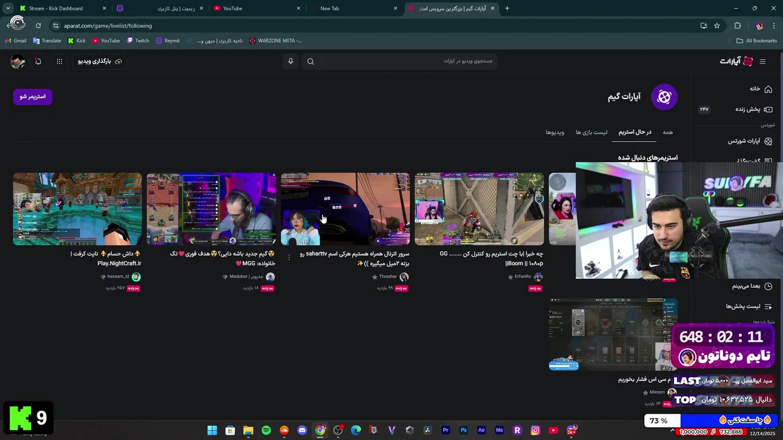Open پخش زنده in sidebar
The image size is (783, 440).
(x=754, y=109)
